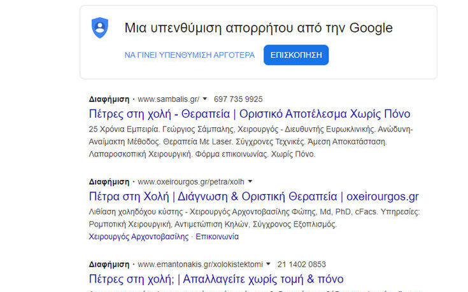Click the Μια υπενθύμιση απορρήτου heading
The height and width of the screenshot is (292, 468).
(x=258, y=28)
